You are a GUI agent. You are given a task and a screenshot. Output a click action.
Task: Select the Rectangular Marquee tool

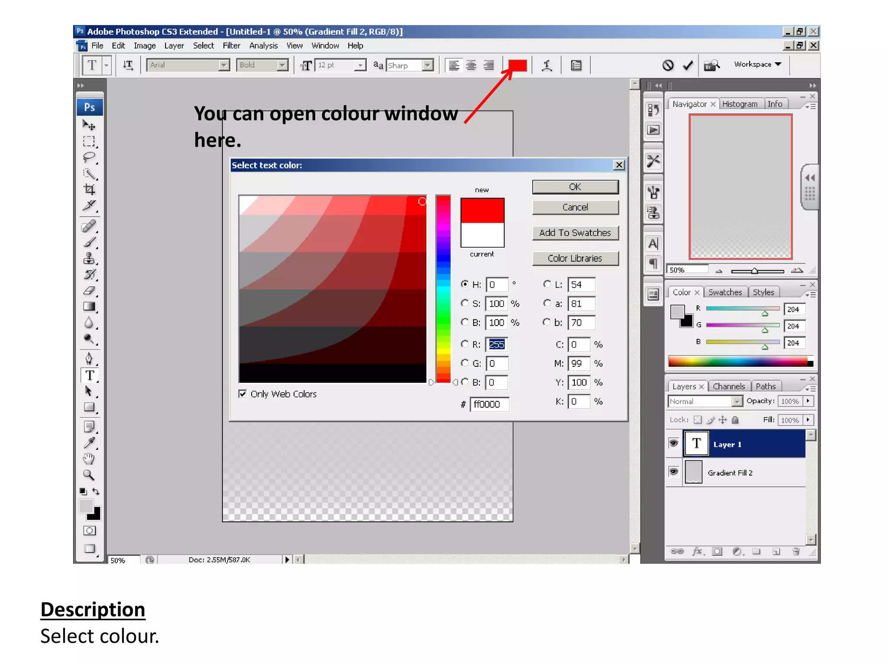point(89,142)
